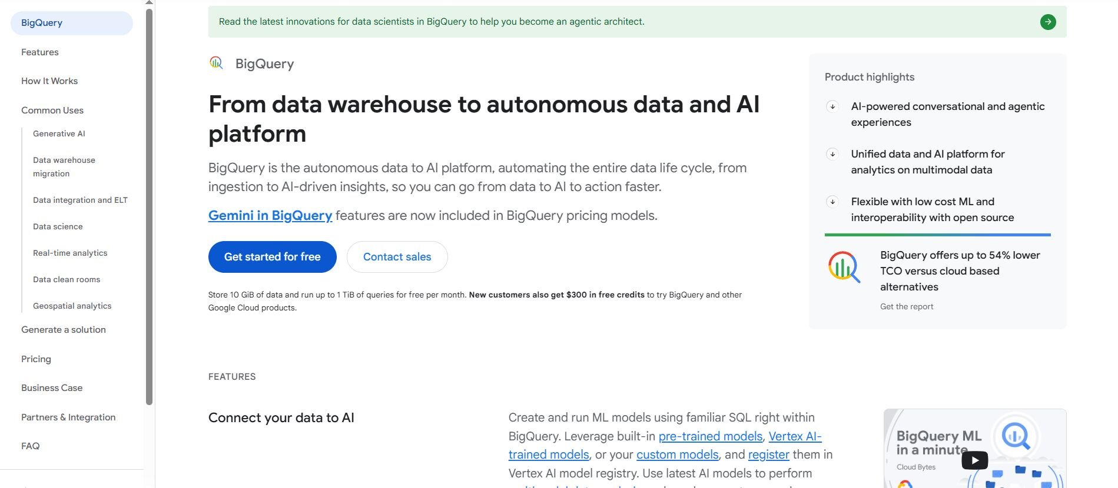
Task: Jump to the Pricing section
Action: click(36, 359)
